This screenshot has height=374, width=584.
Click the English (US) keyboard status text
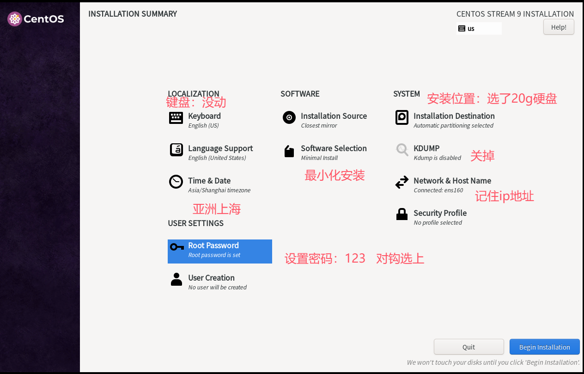pyautogui.click(x=203, y=126)
